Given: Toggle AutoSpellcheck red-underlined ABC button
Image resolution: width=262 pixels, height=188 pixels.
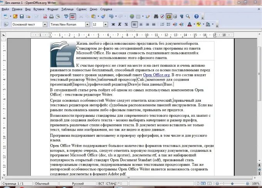Looking at the screenshot, I should [73, 17].
